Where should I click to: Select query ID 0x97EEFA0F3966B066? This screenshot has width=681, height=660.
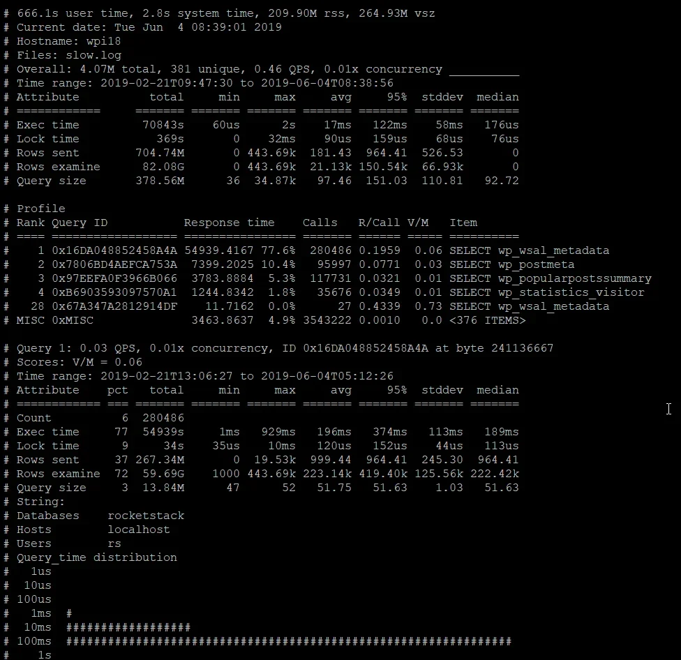[114, 278]
